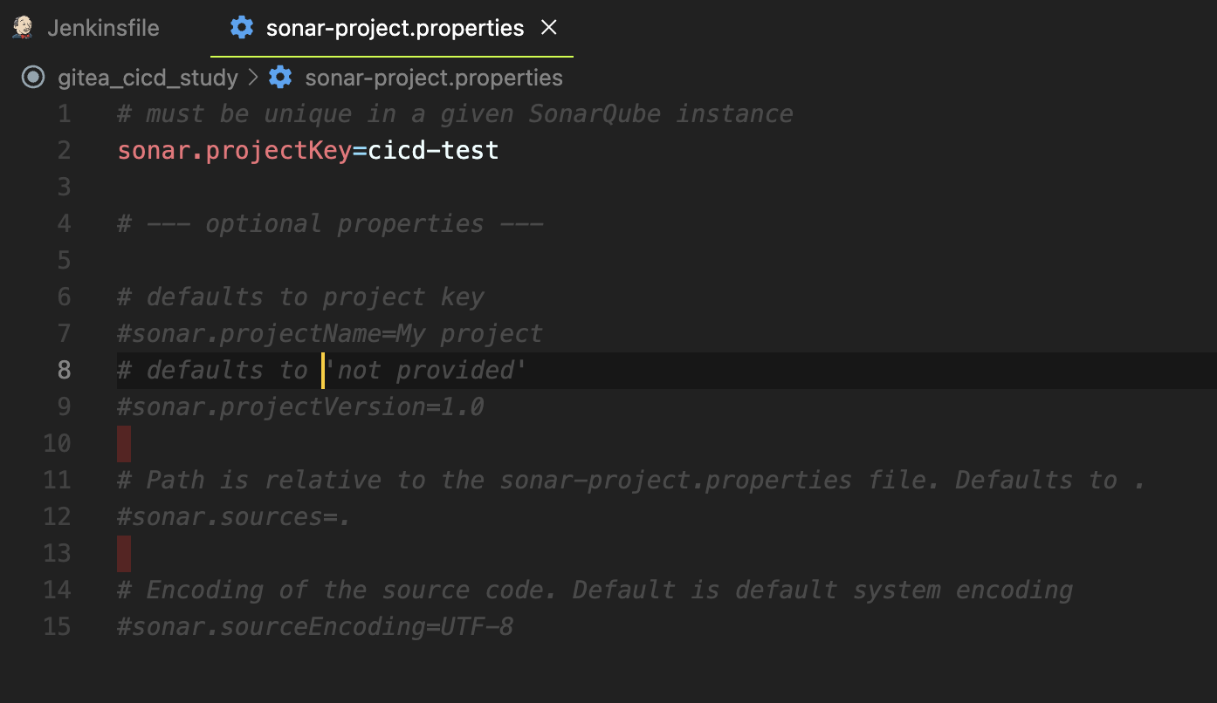Expand breadcrumb chevron after gitea_cicd_study
Viewport: 1217px width, 703px height.
(x=254, y=78)
